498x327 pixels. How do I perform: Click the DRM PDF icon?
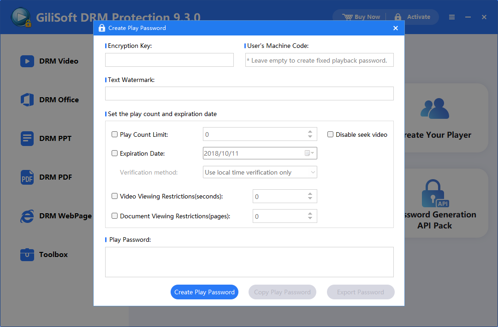(x=27, y=177)
